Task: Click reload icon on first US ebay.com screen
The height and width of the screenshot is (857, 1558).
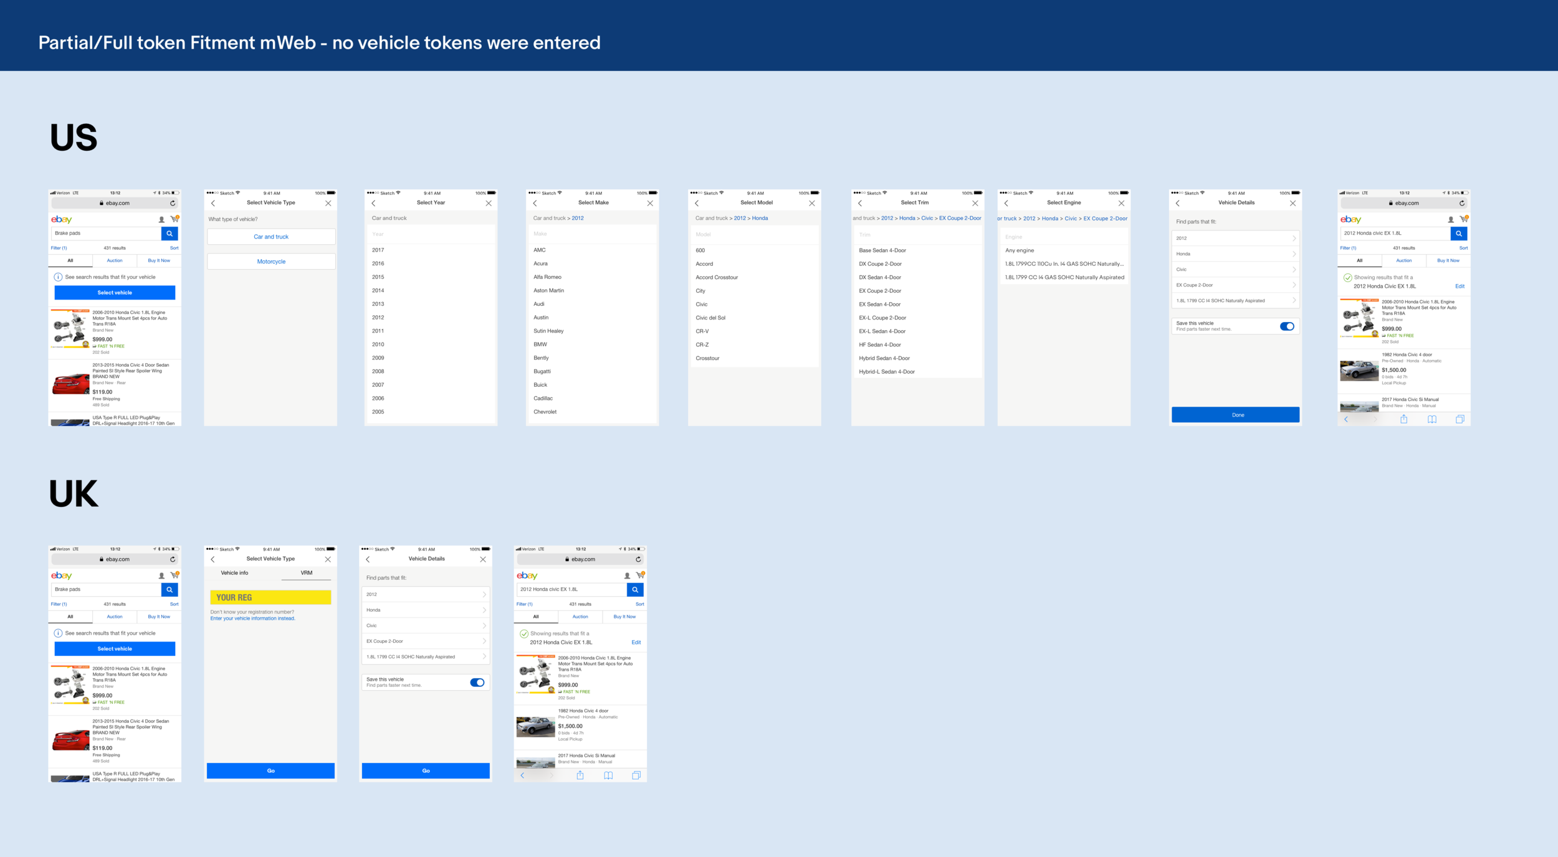Action: [x=173, y=203]
